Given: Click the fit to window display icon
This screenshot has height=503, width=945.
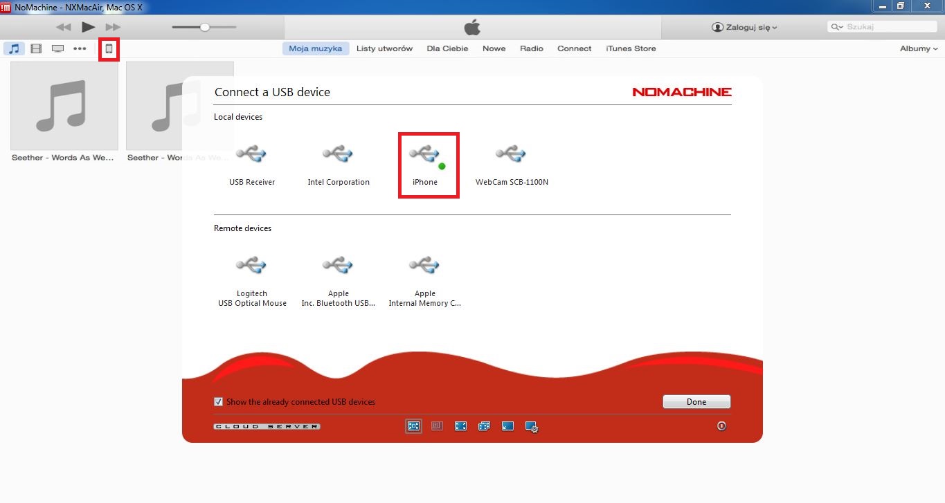Looking at the screenshot, I should coord(413,426).
